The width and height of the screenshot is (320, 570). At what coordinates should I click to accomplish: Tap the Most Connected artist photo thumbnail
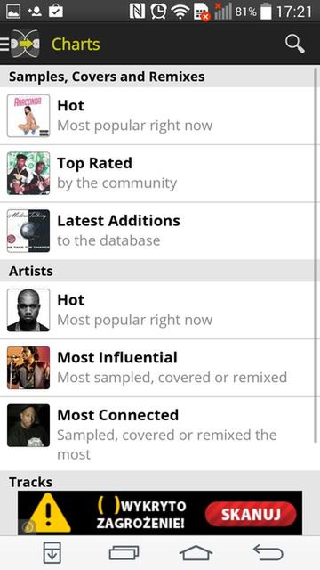28,426
